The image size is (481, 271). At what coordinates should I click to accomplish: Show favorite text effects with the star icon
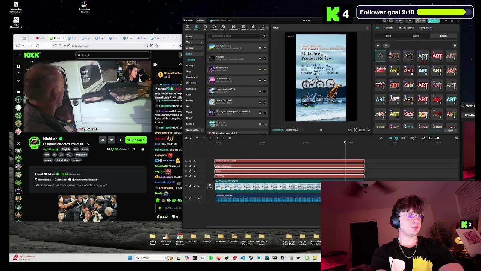coord(378,46)
